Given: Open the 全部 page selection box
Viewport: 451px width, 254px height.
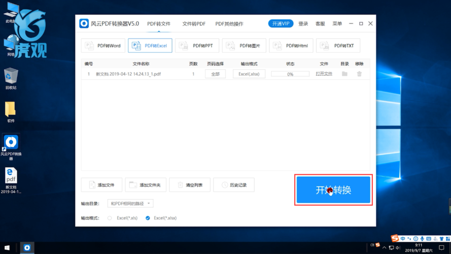Looking at the screenshot, I should click(215, 74).
